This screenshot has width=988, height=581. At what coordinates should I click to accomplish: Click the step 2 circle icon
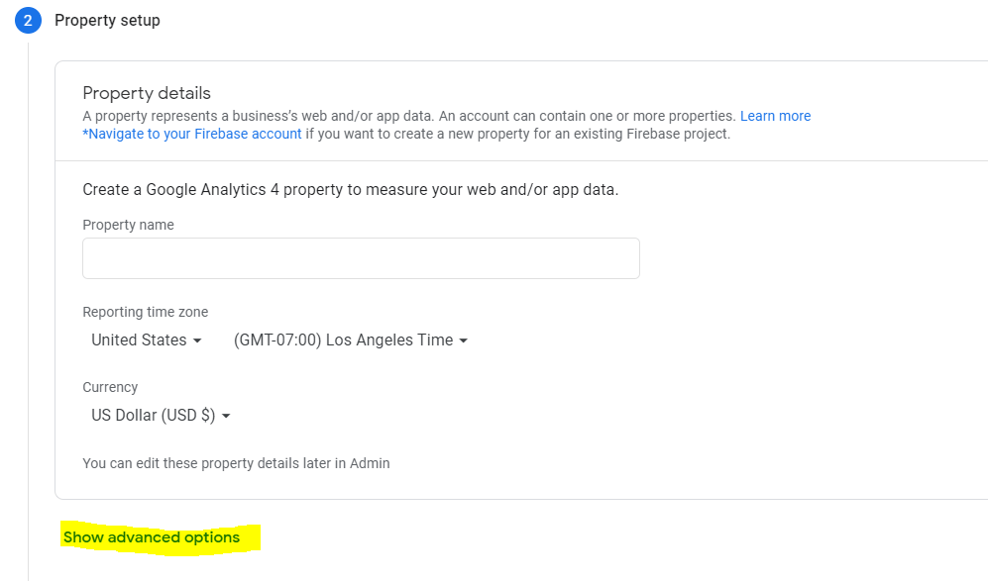coord(28,20)
